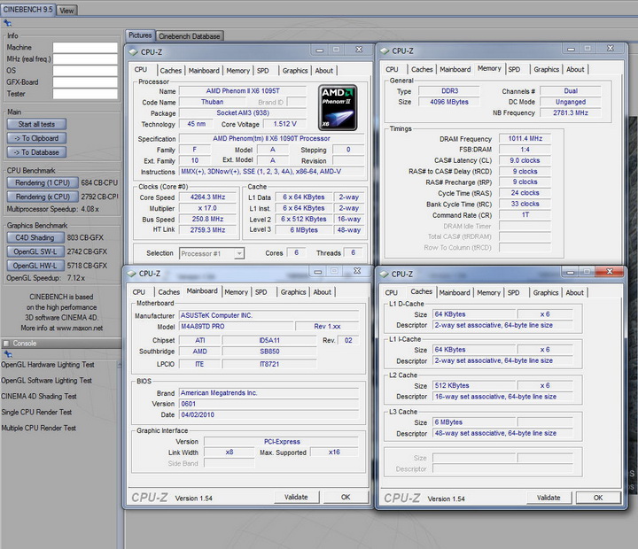Click Validate in the Mainboard CPU-Z window
Viewport: 638px width, 549px height.
pos(296,498)
